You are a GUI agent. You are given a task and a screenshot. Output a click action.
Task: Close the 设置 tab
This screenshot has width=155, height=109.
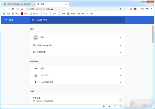67,4
